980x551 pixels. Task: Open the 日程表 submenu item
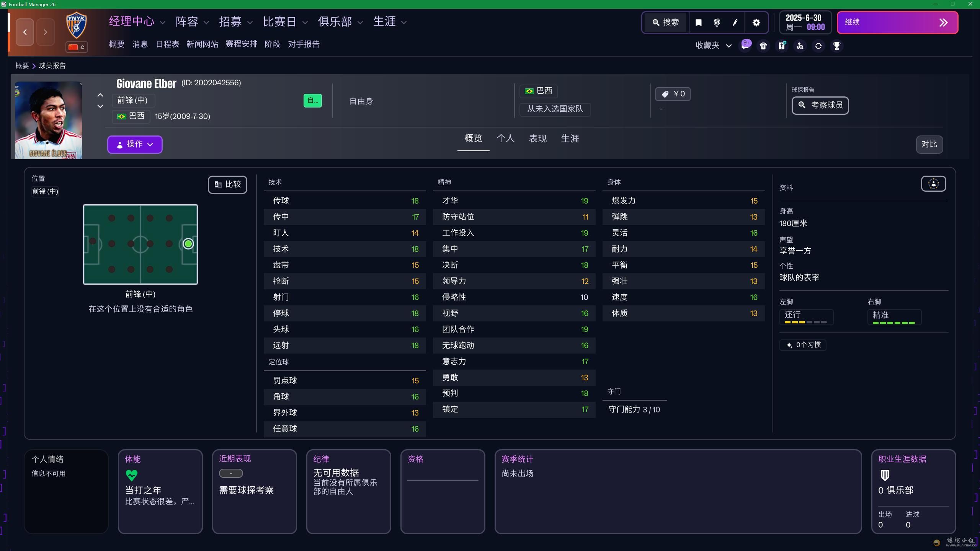point(167,44)
